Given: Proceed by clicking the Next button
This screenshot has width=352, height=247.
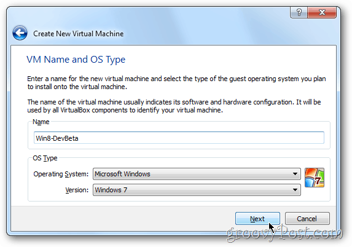Looking at the screenshot, I should point(257,219).
